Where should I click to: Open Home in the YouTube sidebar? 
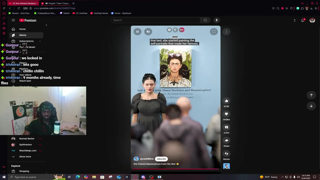26,29
